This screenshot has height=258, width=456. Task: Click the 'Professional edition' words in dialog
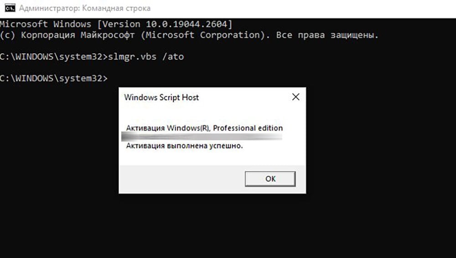(248, 128)
